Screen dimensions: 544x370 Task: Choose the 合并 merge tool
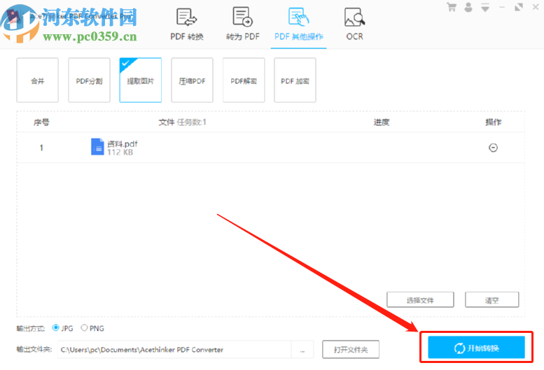point(38,80)
